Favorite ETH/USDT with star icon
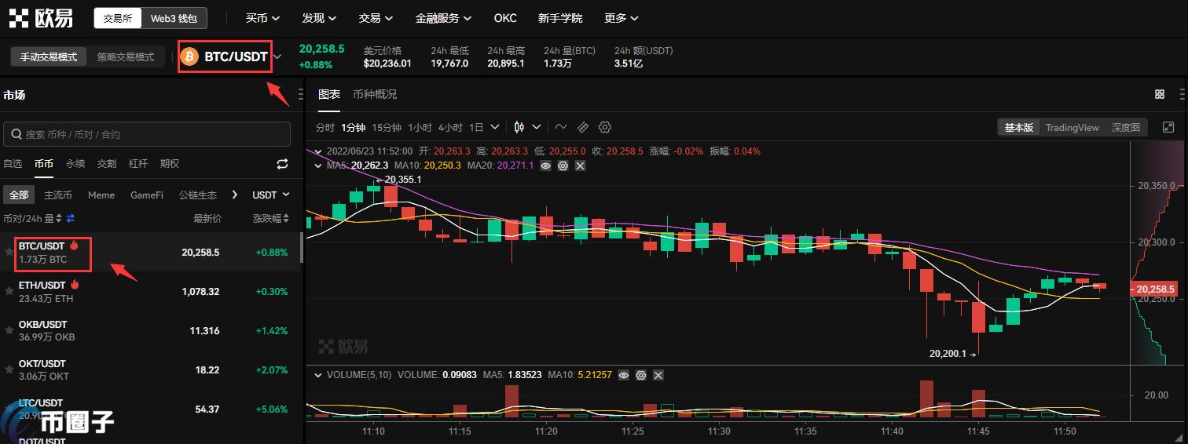Image resolution: width=1188 pixels, height=444 pixels. pos(9,291)
